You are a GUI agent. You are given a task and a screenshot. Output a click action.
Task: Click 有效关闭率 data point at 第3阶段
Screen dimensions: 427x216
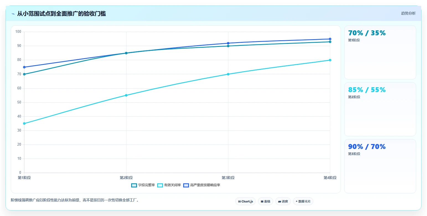click(x=228, y=74)
